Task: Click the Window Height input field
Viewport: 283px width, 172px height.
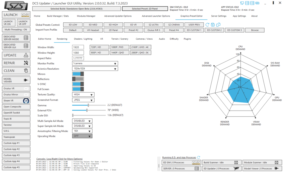Action: [78, 53]
